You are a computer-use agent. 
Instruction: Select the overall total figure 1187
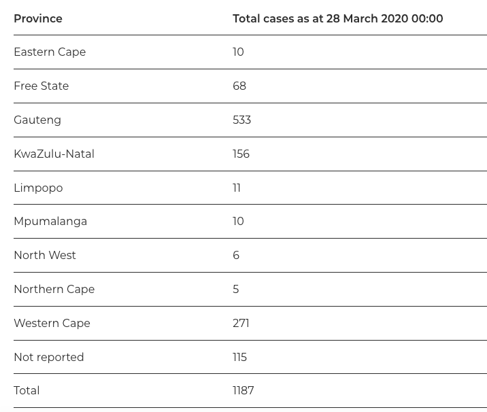243,391
